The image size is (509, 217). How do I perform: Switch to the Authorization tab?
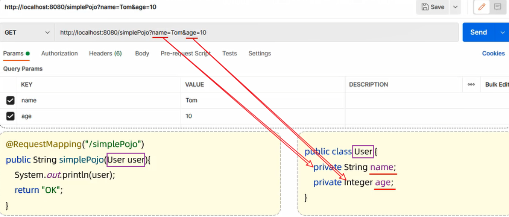click(x=59, y=54)
